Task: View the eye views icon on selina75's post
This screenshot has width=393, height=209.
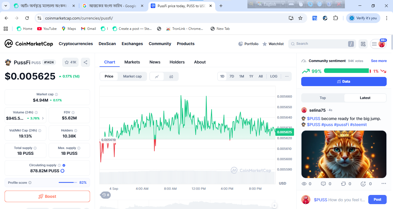Action: (x=304, y=184)
